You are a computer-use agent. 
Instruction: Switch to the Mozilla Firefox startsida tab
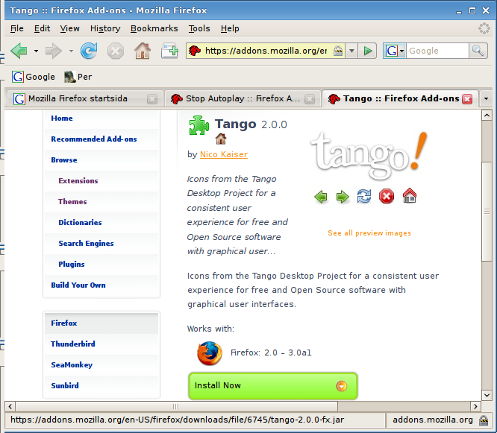85,99
